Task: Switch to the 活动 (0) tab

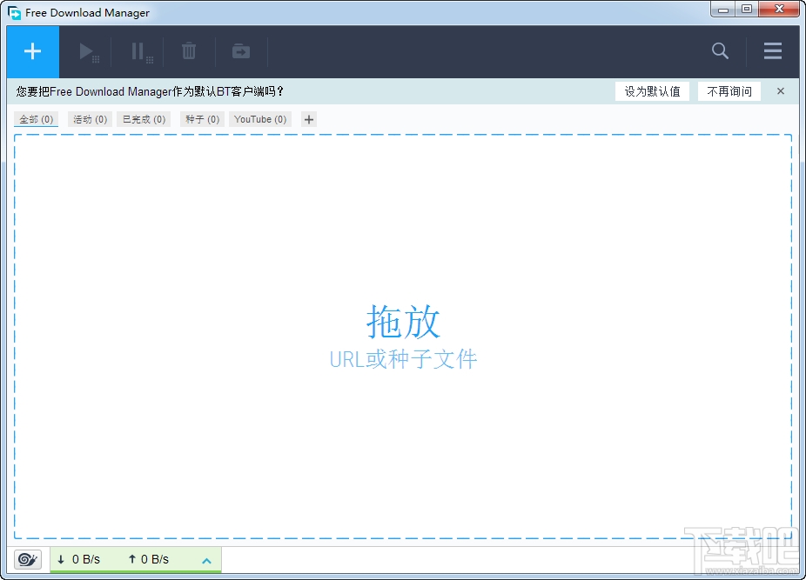Action: coord(89,119)
